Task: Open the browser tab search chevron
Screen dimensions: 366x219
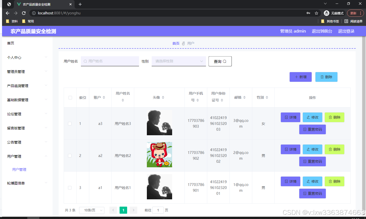Action: pyautogui.click(x=325, y=4)
